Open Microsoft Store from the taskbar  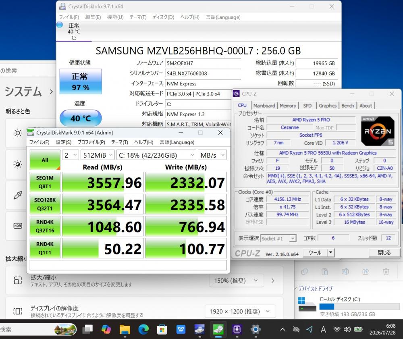coord(162,329)
